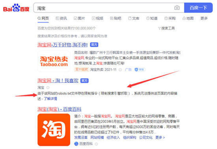Click the camera image search icon
Screen dimensions: 217x149
(x=177, y=8)
